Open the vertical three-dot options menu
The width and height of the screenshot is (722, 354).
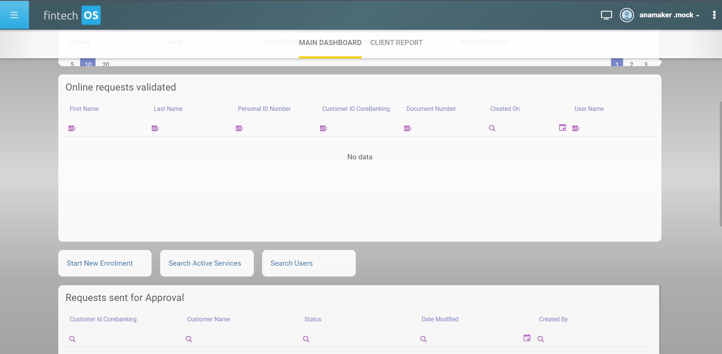click(x=714, y=15)
